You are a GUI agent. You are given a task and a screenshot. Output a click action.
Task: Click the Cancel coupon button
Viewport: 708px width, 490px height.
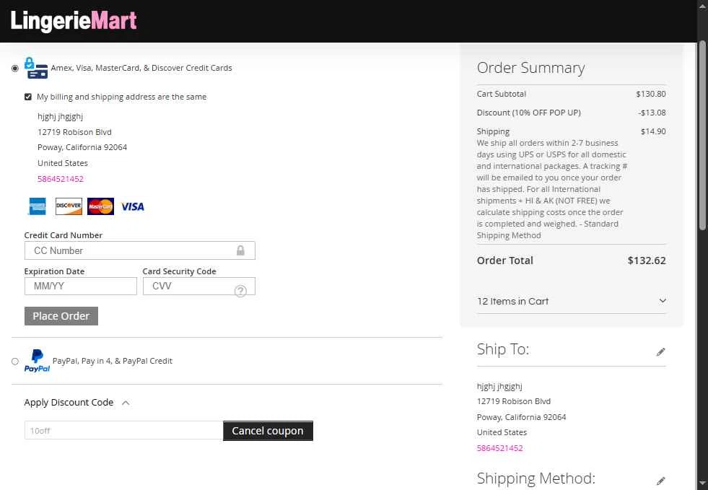click(x=268, y=431)
